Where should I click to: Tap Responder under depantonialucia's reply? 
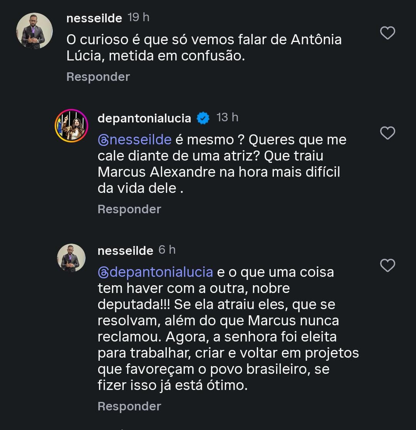(129, 209)
